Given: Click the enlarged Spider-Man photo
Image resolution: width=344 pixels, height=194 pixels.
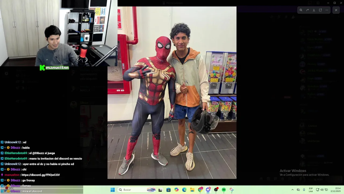Looking at the screenshot, I should (172, 93).
